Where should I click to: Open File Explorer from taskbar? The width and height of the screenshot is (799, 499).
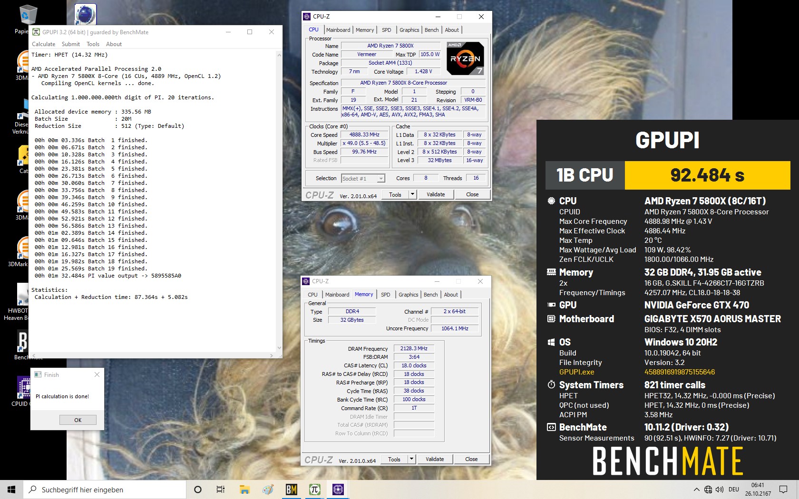[244, 489]
